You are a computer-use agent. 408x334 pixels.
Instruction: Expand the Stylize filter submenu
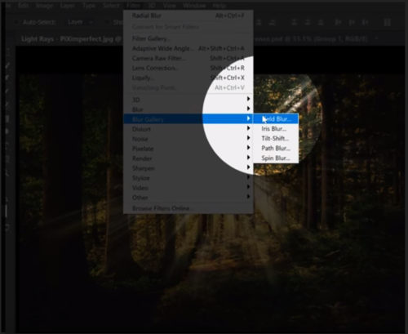(188, 178)
